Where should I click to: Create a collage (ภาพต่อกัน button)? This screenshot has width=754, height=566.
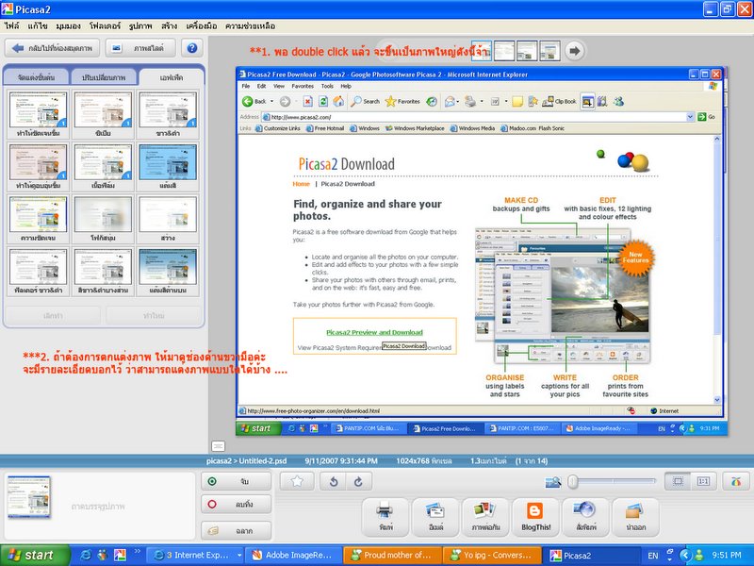point(485,517)
